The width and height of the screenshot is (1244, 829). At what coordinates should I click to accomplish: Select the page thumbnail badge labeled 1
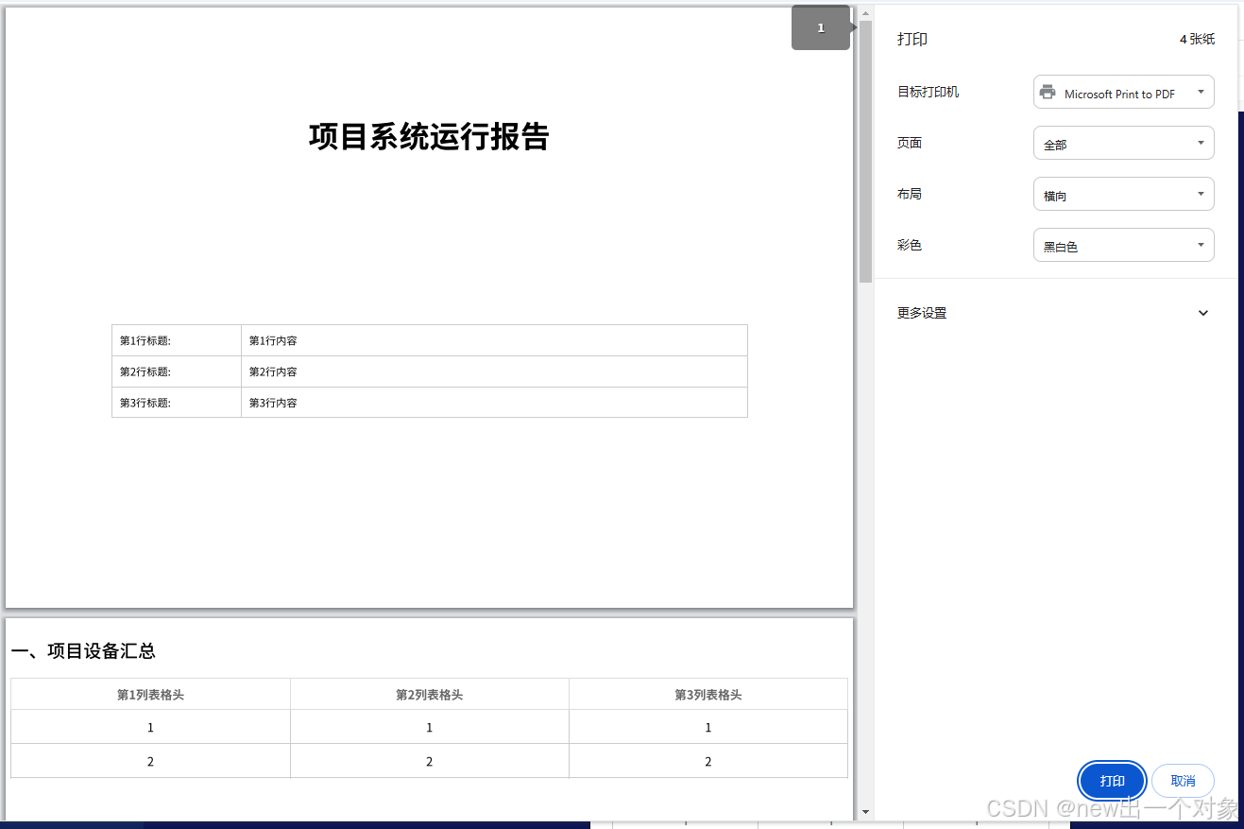pos(820,27)
